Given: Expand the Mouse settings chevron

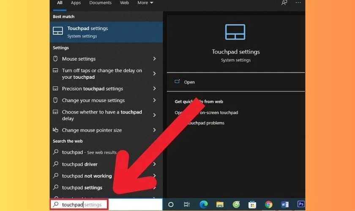Looking at the screenshot, I should pos(154,59).
